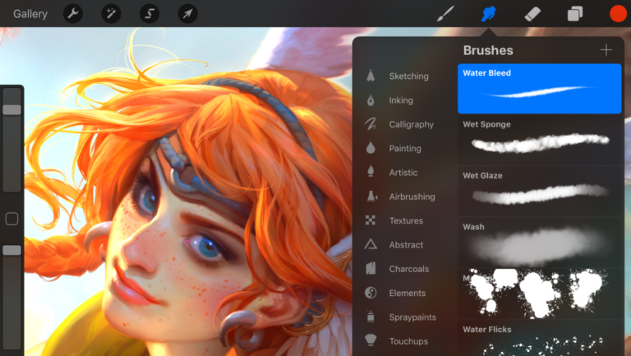Click the brush opacity slider handle

[x=12, y=250]
